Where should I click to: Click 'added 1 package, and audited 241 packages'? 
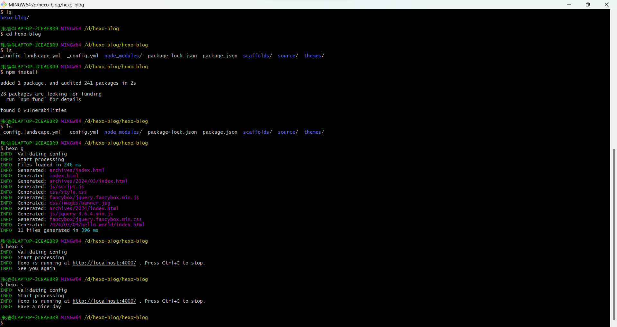pos(59,83)
